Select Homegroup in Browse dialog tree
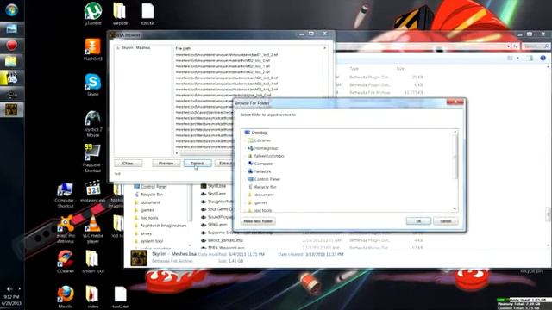 267,148
